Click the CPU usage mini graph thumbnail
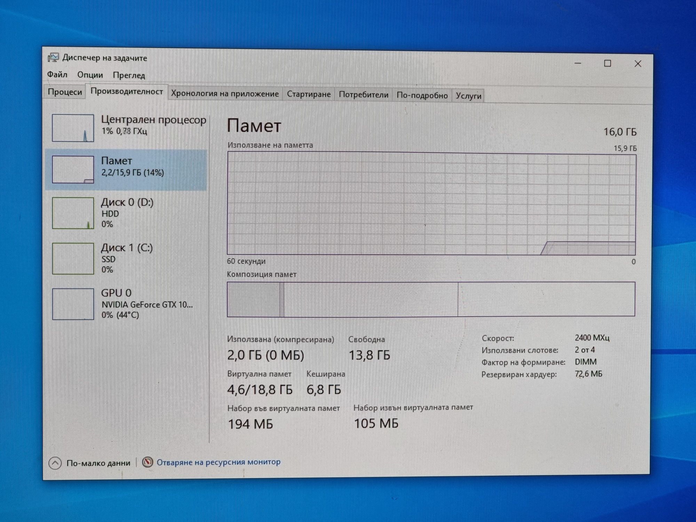The image size is (696, 522). 73,128
